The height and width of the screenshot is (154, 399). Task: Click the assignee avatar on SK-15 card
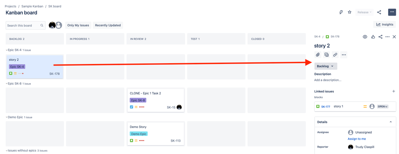(x=179, y=107)
